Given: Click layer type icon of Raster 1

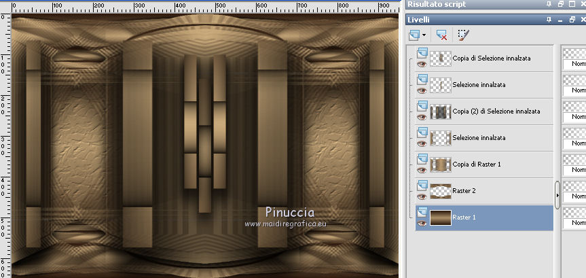Looking at the screenshot, I should click(x=422, y=212).
